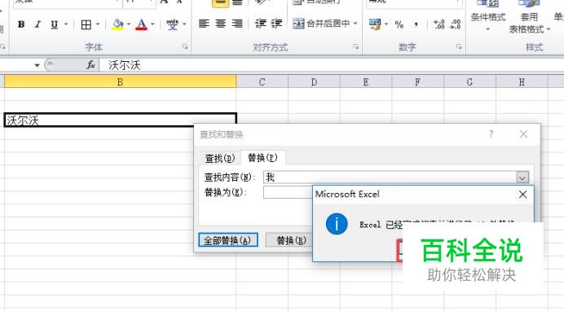Click the blue information icon

click(x=337, y=223)
